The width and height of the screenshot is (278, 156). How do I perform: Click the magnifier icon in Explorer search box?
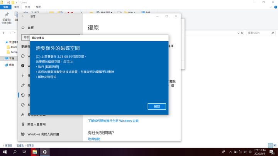(273, 33)
